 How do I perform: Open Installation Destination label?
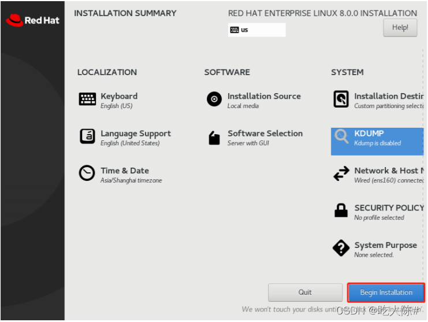(x=389, y=96)
